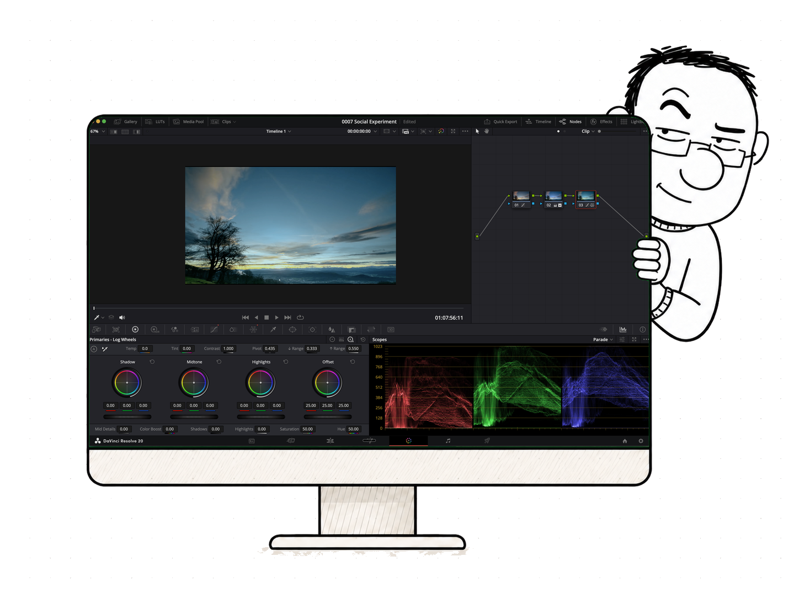Go to Project Manager home icon

(x=625, y=441)
